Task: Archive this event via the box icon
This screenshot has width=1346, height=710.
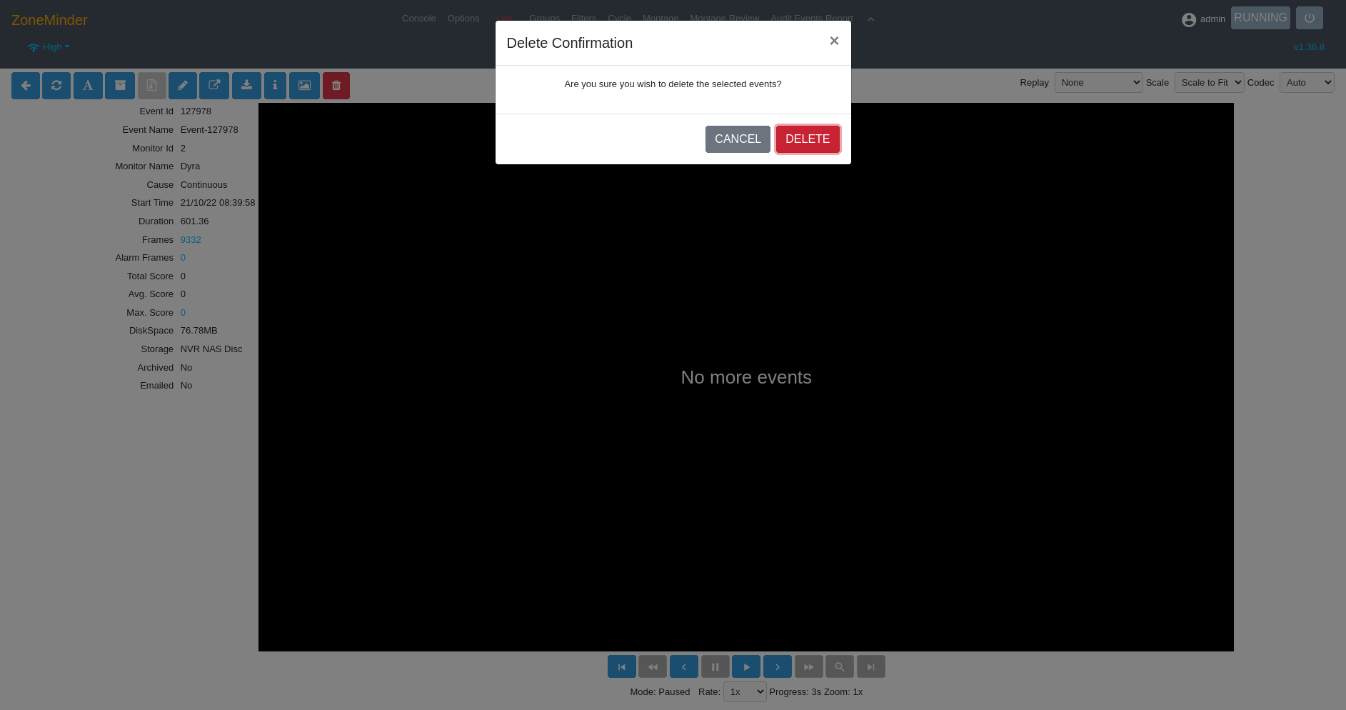Action: pyautogui.click(x=119, y=85)
